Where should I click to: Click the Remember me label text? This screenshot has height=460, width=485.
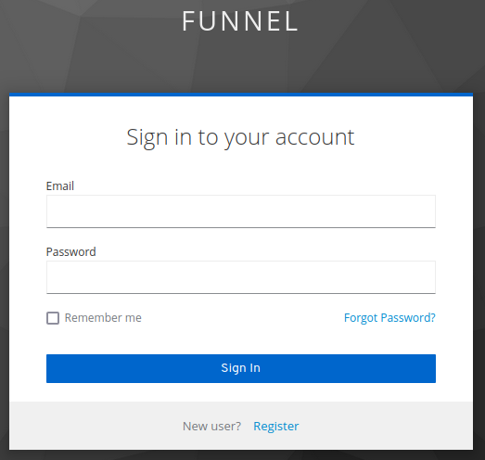coord(103,318)
